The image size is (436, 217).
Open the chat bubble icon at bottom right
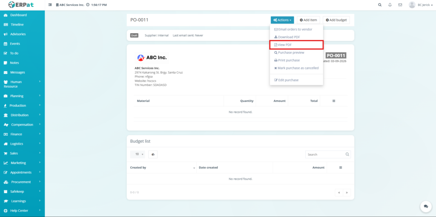click(x=425, y=206)
